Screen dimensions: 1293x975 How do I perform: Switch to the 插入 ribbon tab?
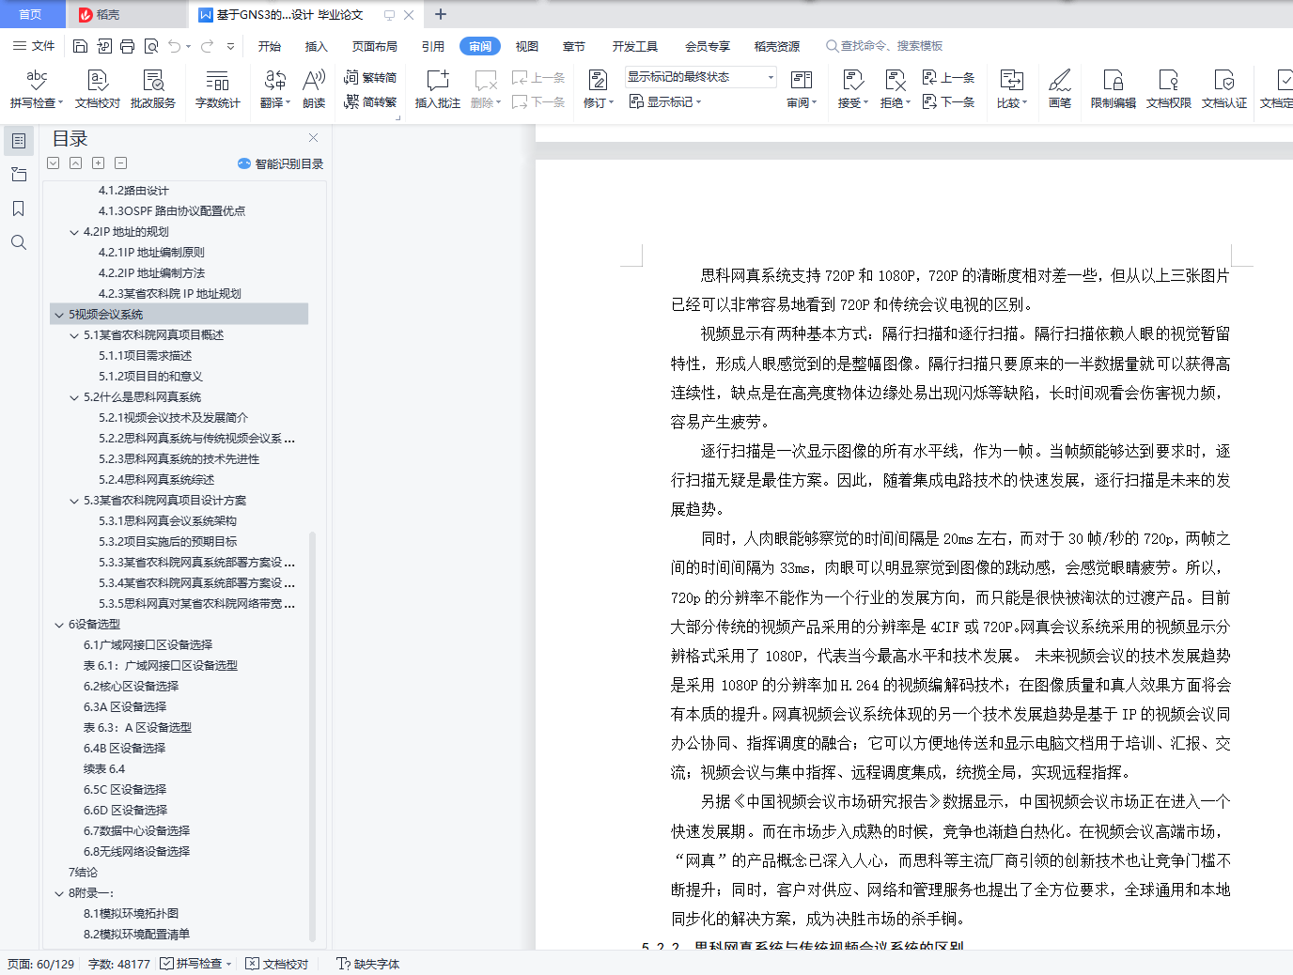click(317, 46)
